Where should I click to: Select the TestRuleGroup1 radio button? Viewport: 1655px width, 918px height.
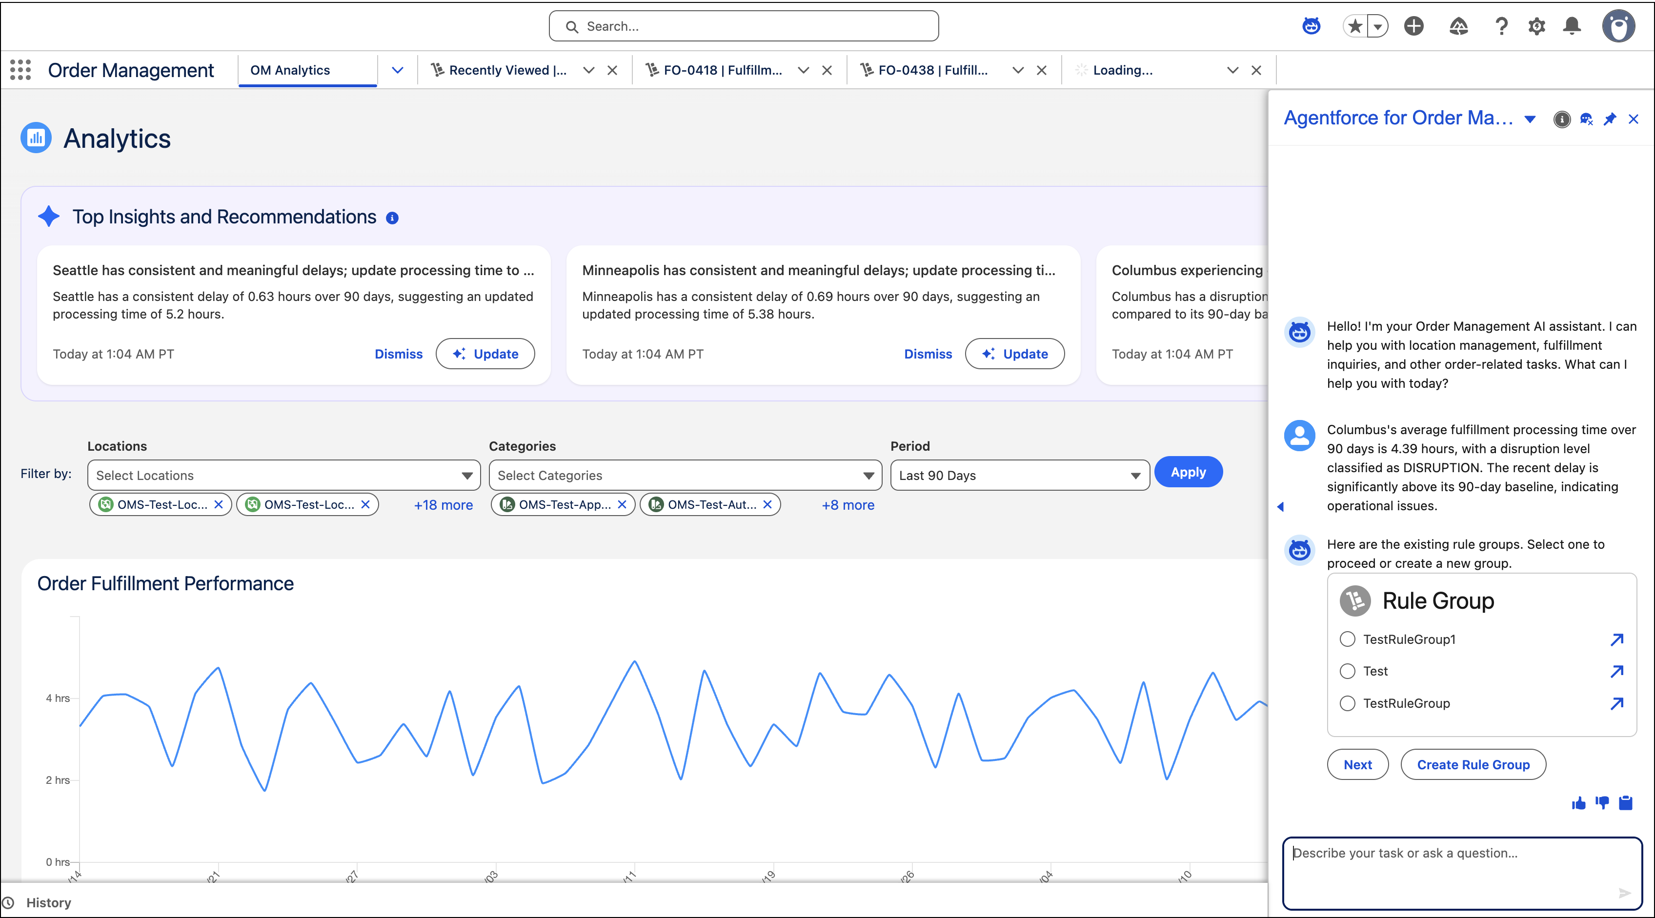(1347, 639)
